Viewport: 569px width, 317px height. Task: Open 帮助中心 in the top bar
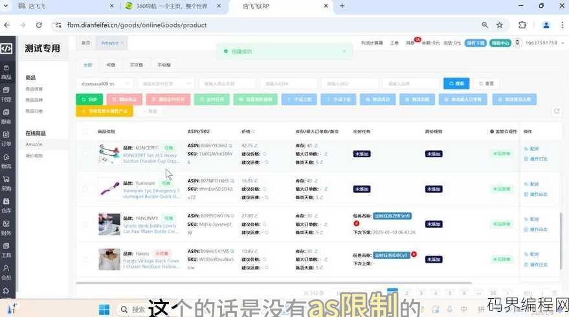pyautogui.click(x=500, y=43)
